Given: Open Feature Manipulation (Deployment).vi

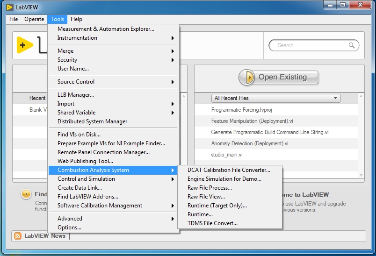Looking at the screenshot, I should [276, 121].
